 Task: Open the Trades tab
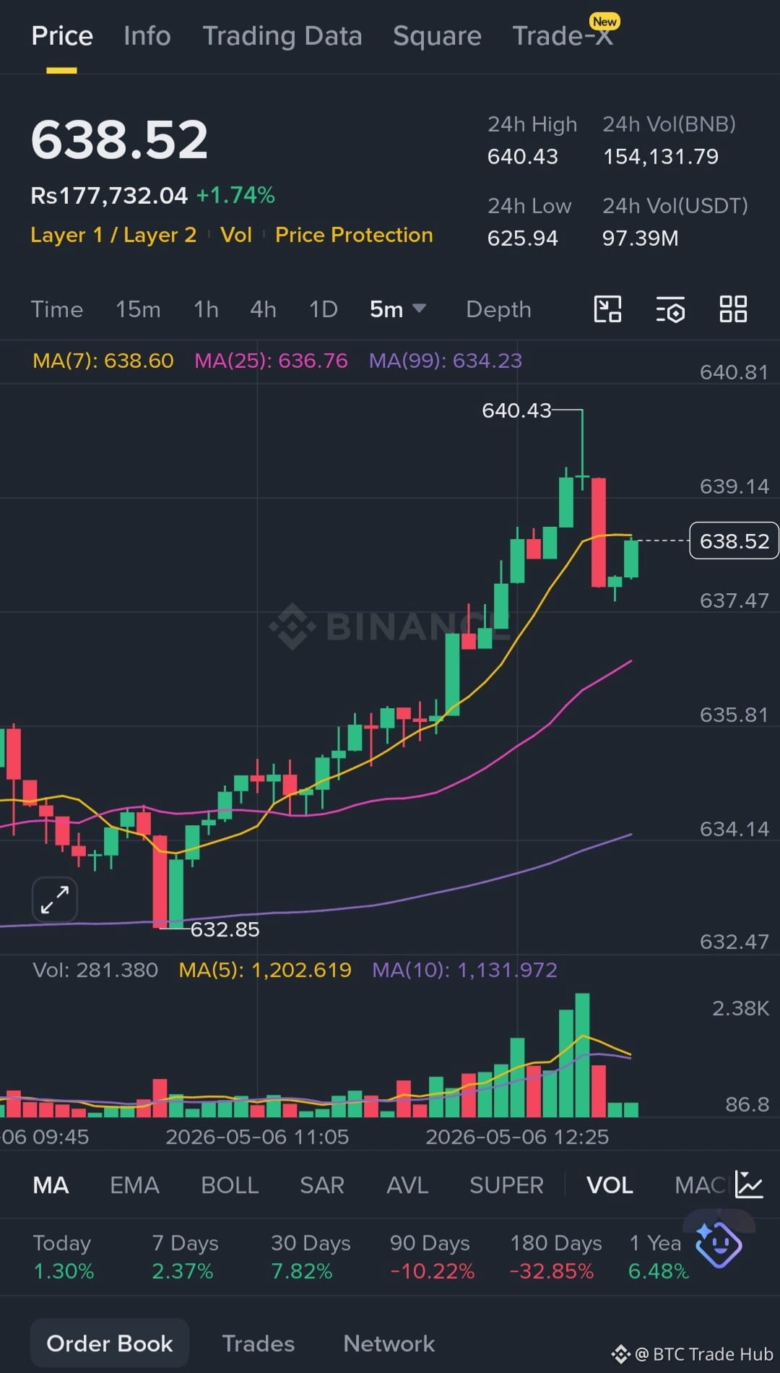point(259,1343)
